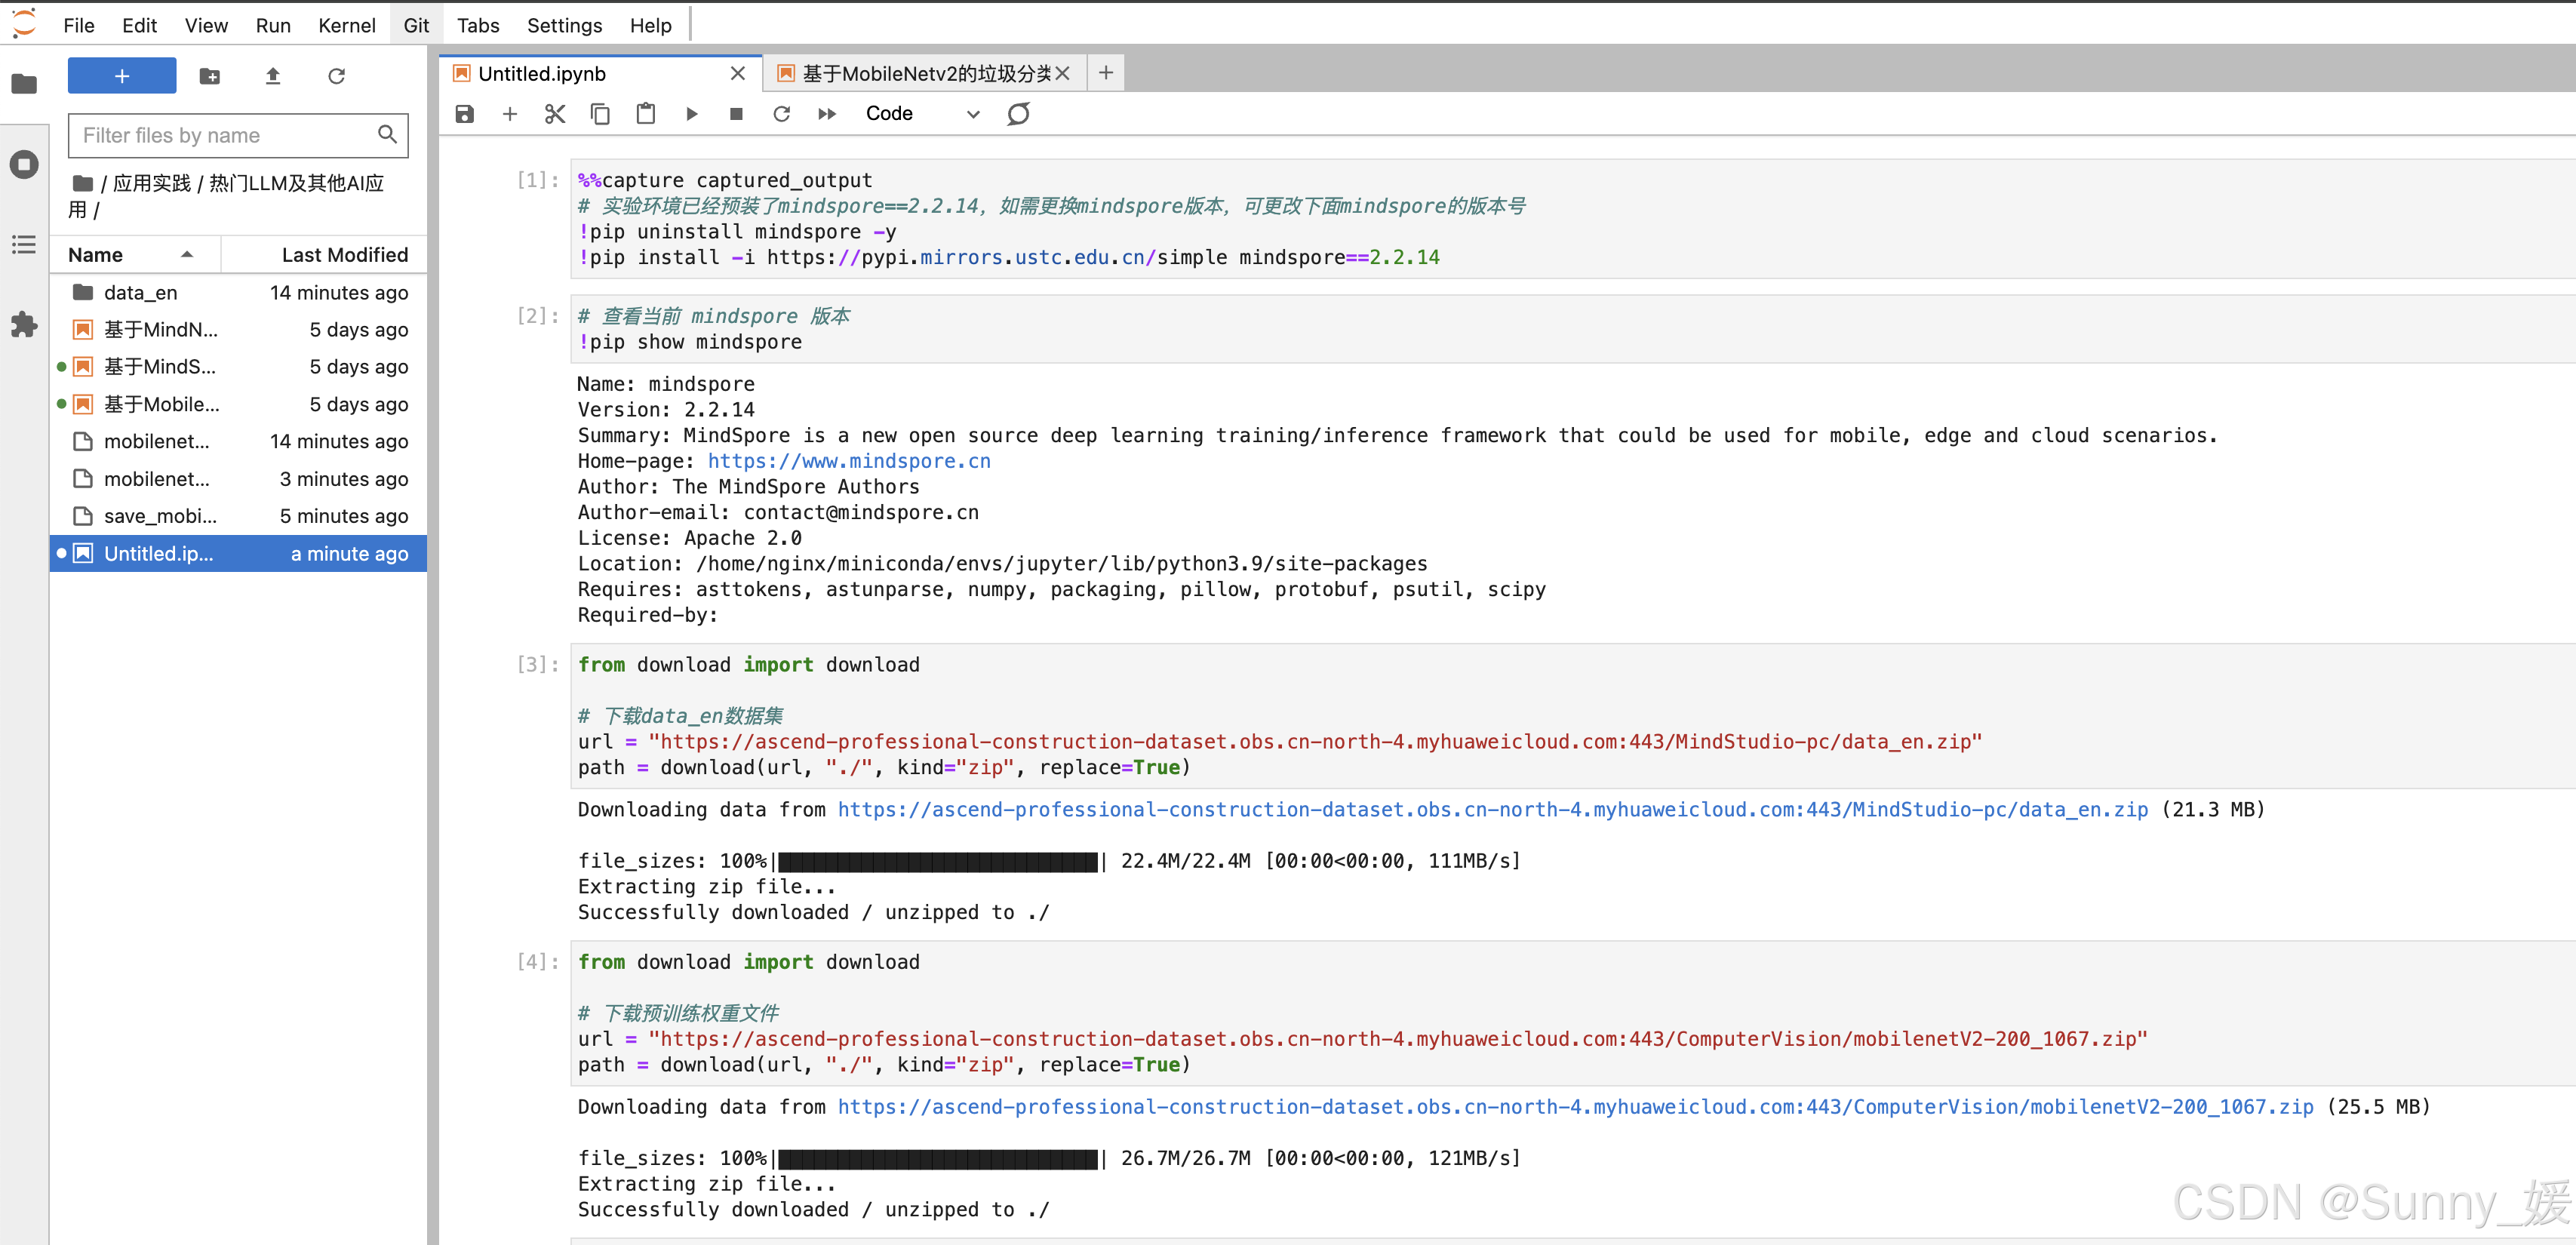Click the upload files icon
This screenshot has width=2576, height=1245.
pos(273,76)
